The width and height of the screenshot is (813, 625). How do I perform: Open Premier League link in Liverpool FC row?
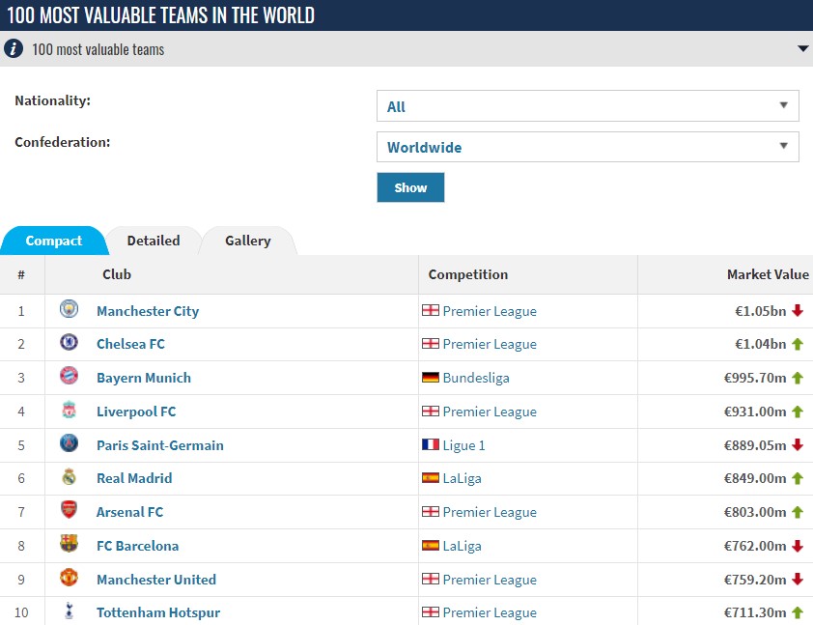490,412
